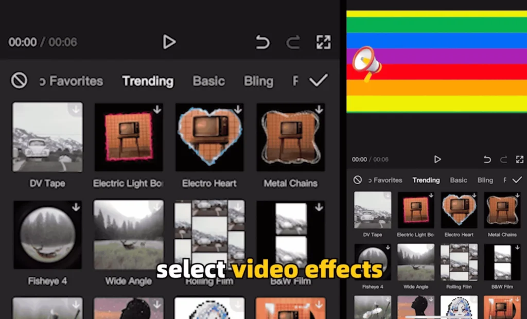The width and height of the screenshot is (527, 319).
Task: Pick the large Wide Angle thumbnail
Action: (129, 235)
